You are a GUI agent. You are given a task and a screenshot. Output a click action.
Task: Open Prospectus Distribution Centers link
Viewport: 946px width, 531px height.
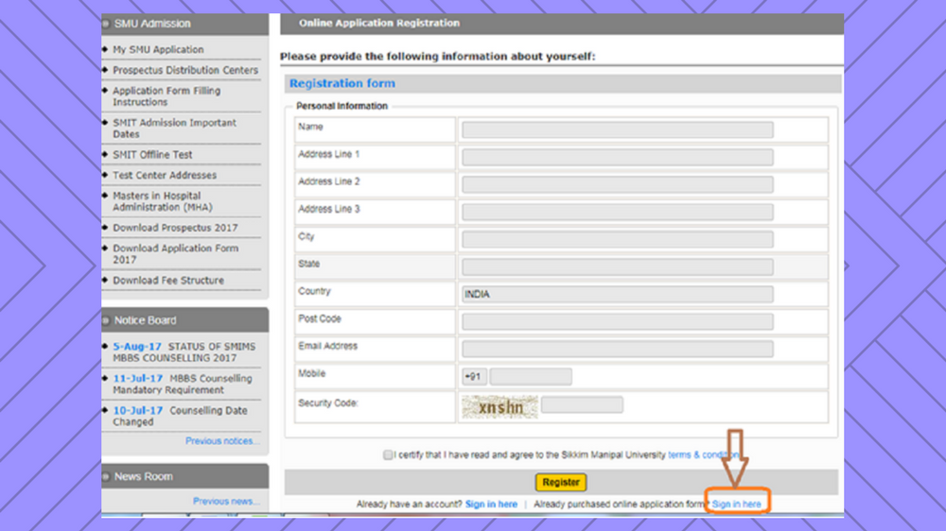point(185,70)
